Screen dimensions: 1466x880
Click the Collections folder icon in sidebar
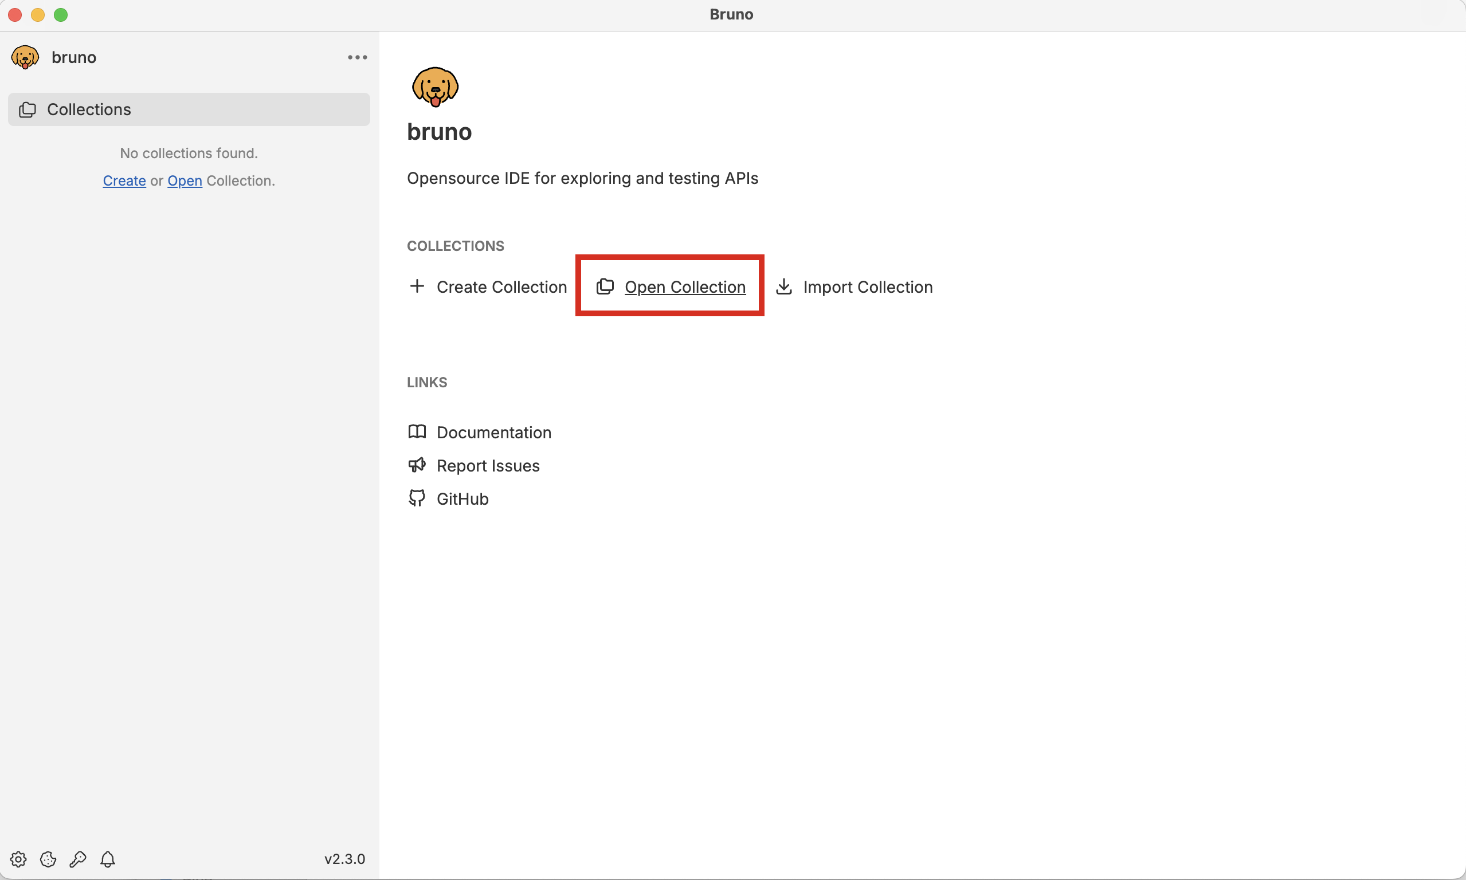28,109
